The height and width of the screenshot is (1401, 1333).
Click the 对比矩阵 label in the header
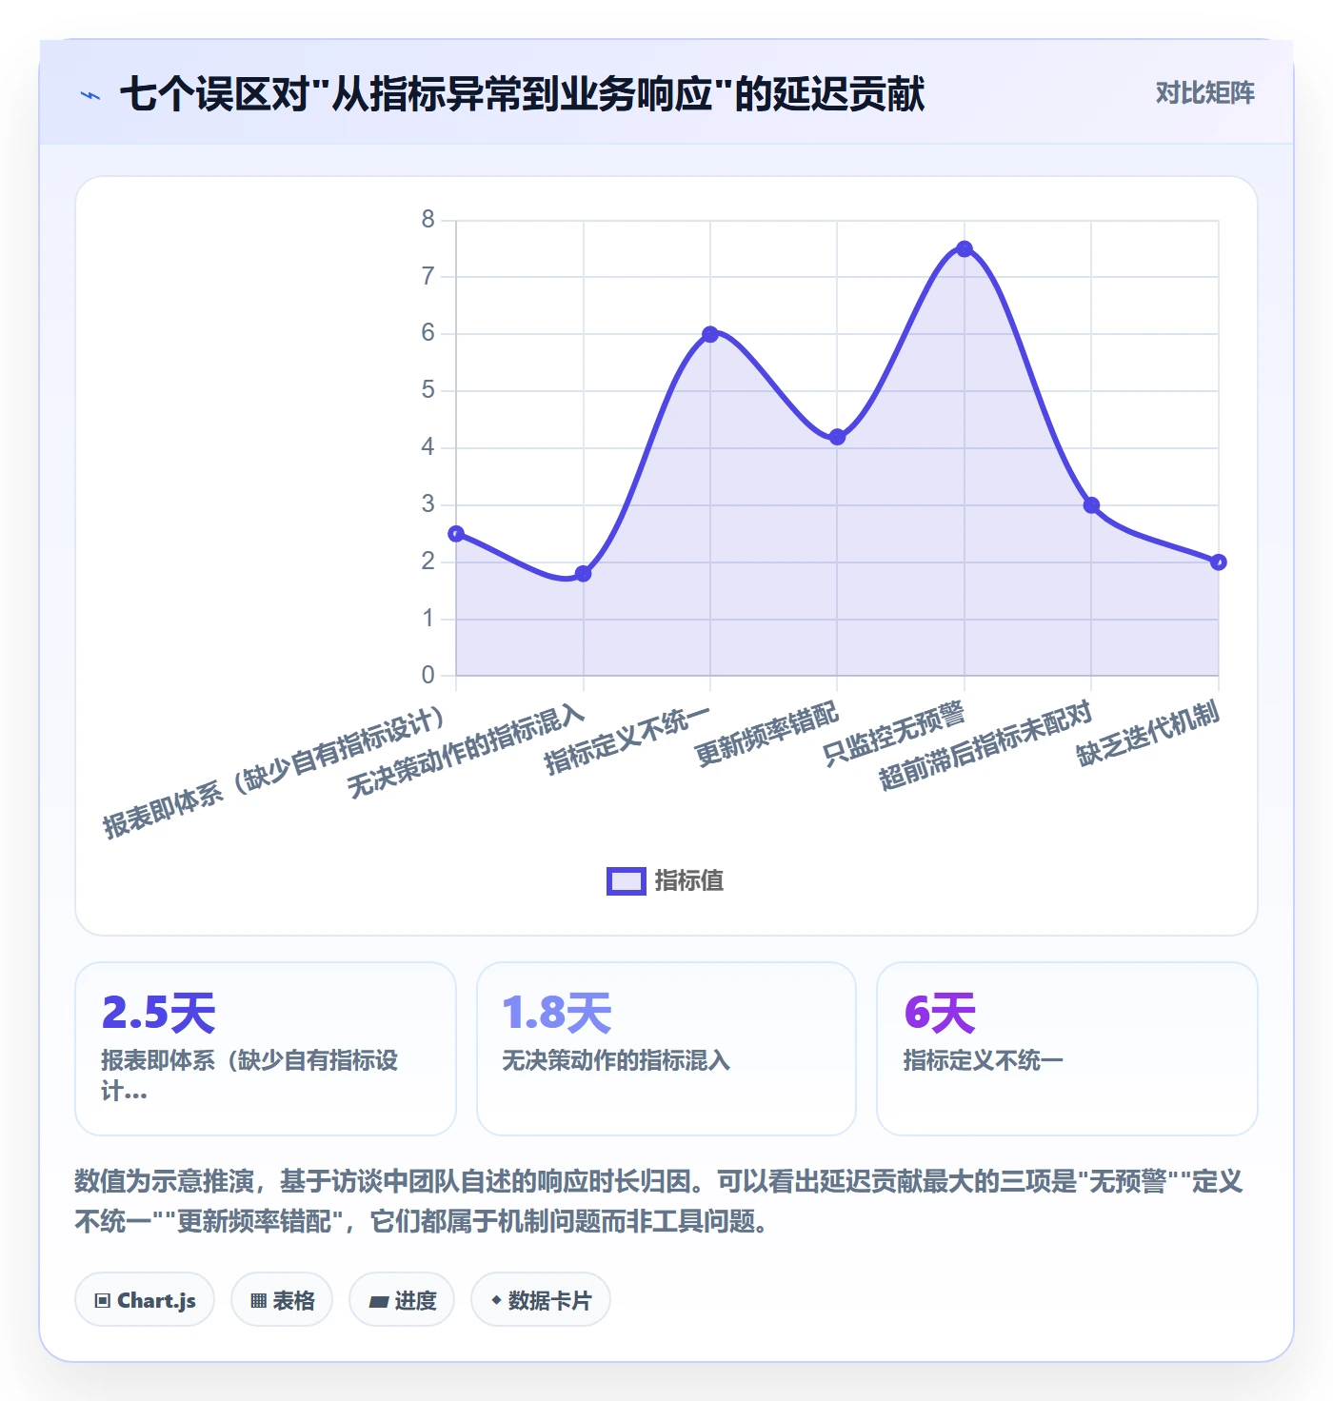[1204, 93]
